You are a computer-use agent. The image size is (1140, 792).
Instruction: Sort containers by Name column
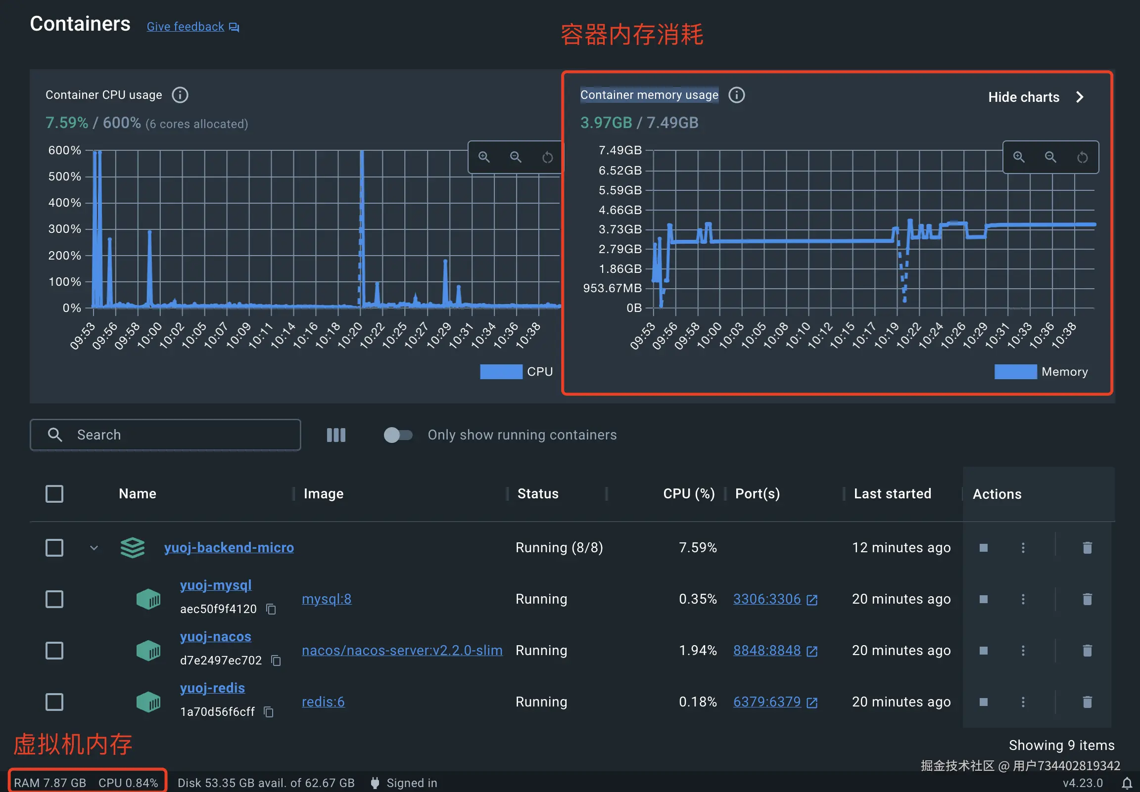click(138, 494)
